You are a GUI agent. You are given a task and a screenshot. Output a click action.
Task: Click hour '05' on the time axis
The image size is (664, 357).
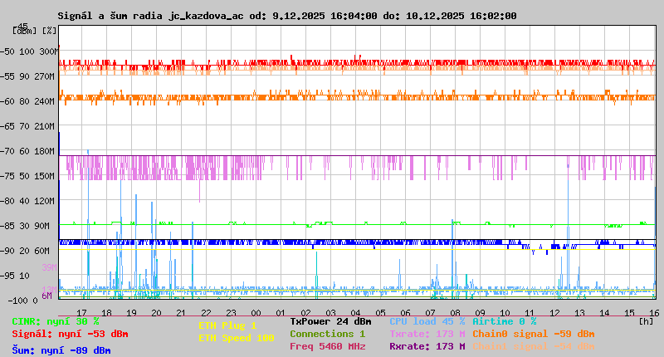381,313
